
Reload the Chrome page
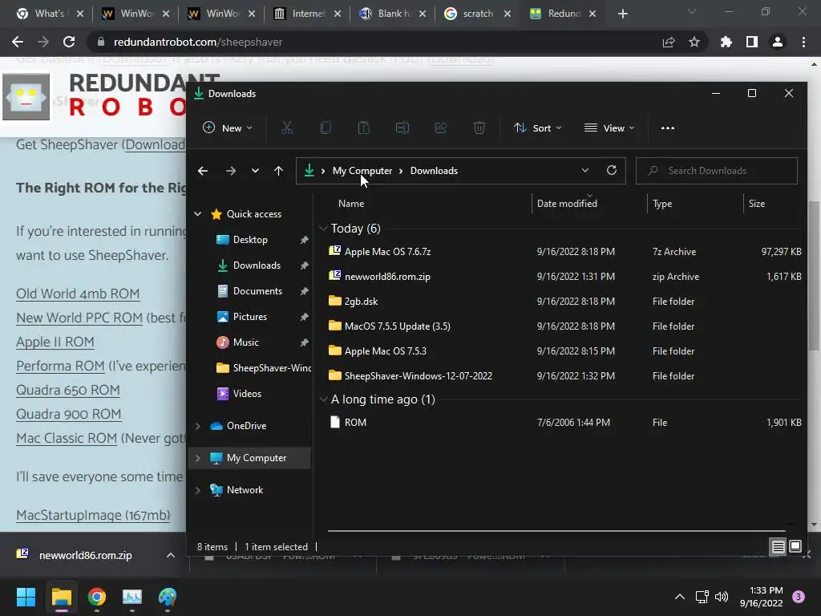[x=69, y=42]
